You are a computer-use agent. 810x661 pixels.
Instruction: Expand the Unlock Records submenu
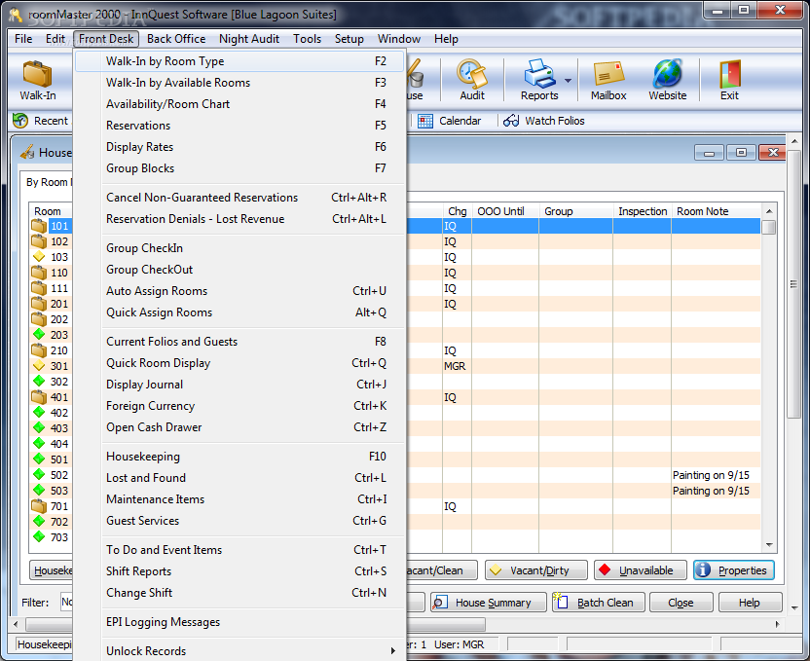click(x=239, y=651)
